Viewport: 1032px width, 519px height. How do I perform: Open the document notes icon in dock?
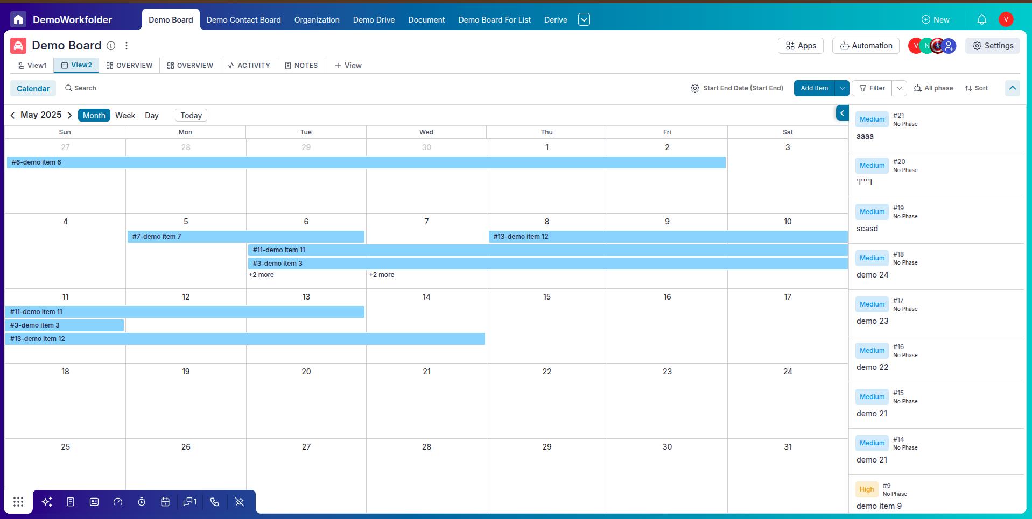pyautogui.click(x=71, y=502)
